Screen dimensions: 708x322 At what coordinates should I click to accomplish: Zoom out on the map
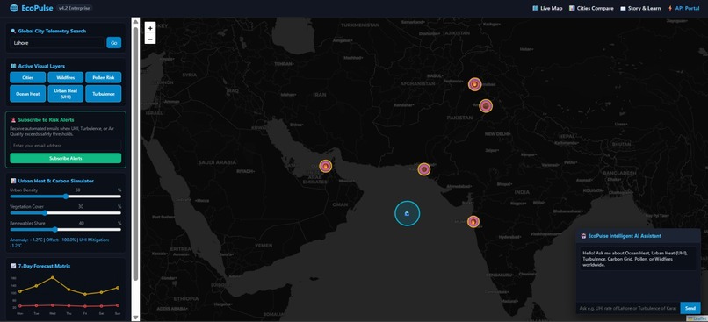150,39
